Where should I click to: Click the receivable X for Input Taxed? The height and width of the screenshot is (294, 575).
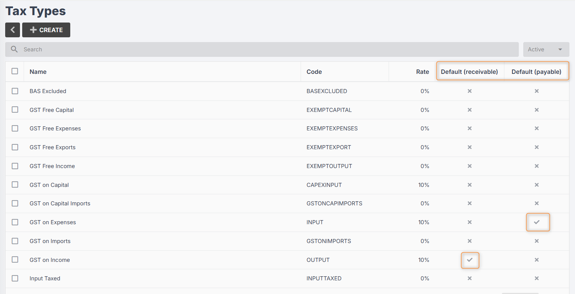(470, 278)
